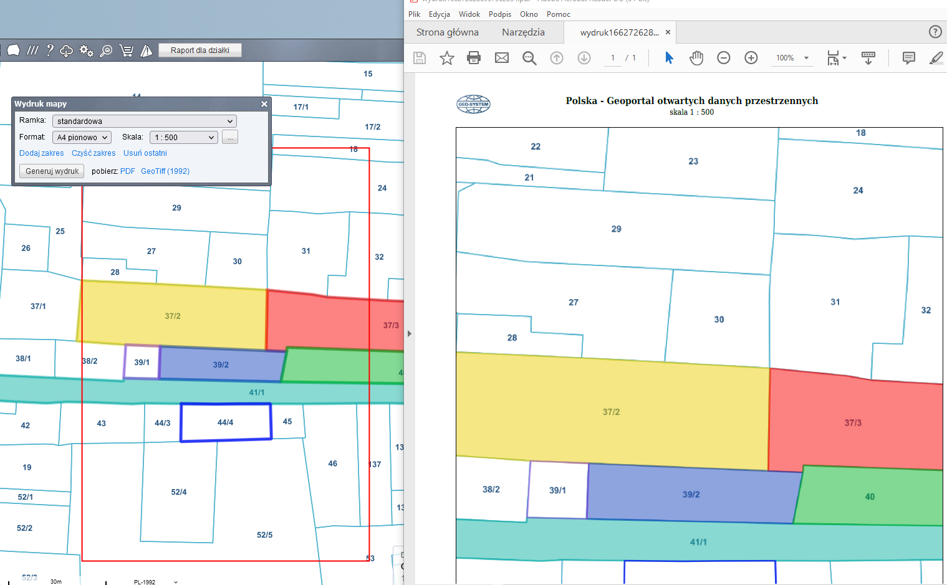The width and height of the screenshot is (947, 585).
Task: Click the triple-slash hatch tool icon
Action: click(x=32, y=50)
